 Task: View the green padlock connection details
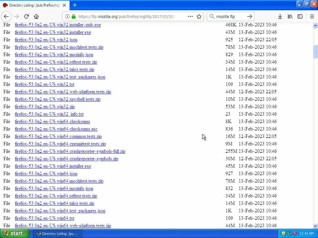pos(74,16)
